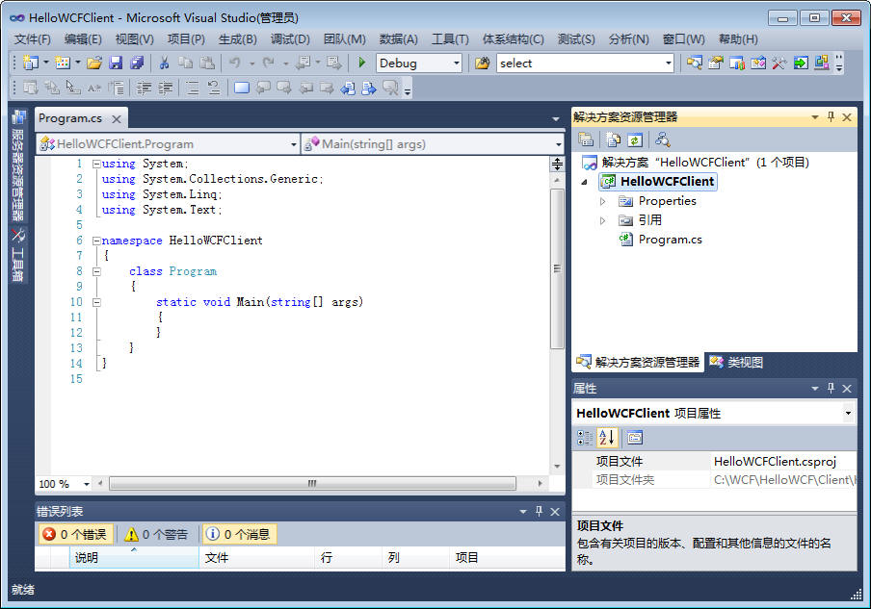This screenshot has width=871, height=609.
Task: Click the Save All toolbar icon
Action: point(137,63)
